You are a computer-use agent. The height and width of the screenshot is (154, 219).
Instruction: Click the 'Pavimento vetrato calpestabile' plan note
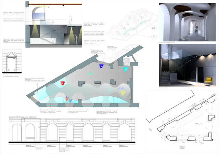(x=51, y=111)
